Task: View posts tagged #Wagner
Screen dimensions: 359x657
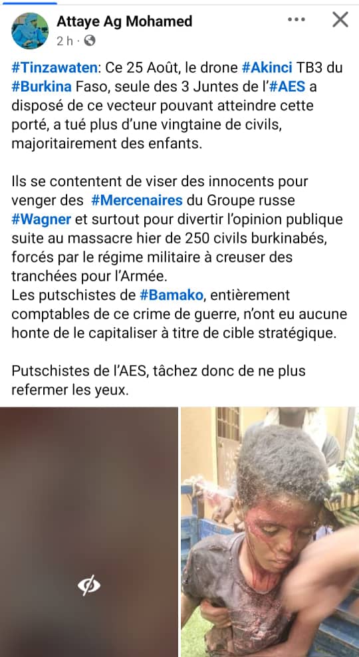Action: 41,219
